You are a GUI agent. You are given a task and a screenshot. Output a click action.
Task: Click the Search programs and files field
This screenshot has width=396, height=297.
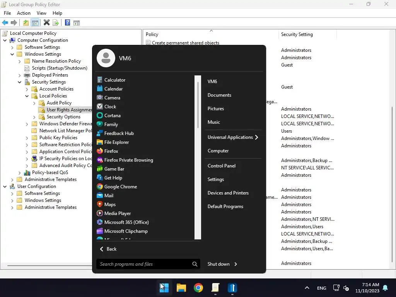coord(148,264)
